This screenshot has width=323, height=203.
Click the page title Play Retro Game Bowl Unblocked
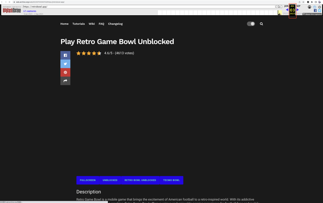tap(117, 42)
